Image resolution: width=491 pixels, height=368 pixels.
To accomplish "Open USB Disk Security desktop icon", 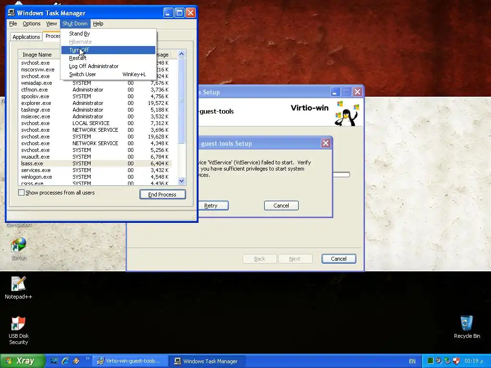I will click(19, 330).
